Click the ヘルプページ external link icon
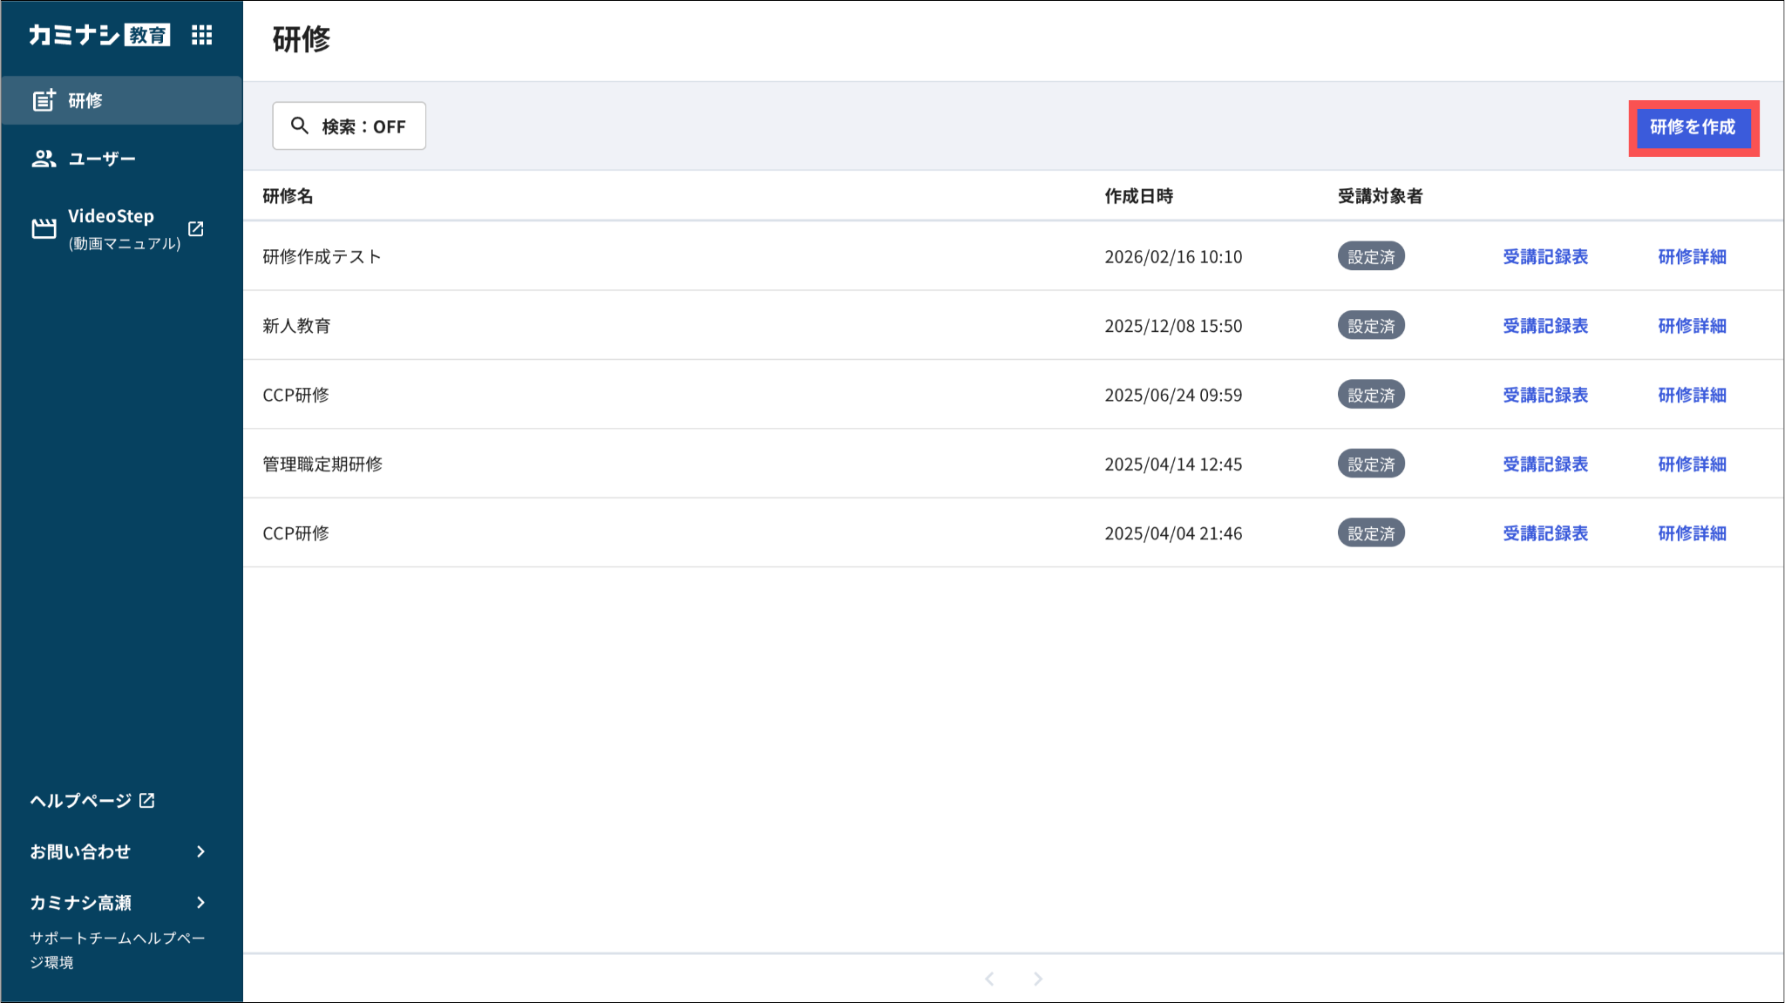 point(147,800)
